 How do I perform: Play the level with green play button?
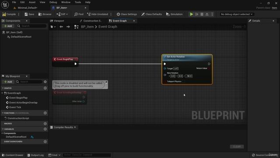[192, 14]
